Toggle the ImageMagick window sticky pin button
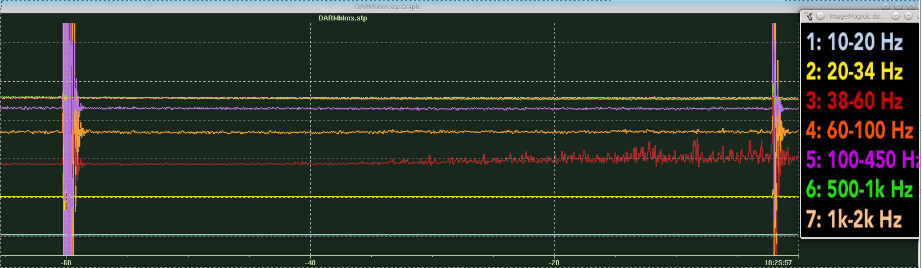The image size is (922, 268). click(x=820, y=16)
